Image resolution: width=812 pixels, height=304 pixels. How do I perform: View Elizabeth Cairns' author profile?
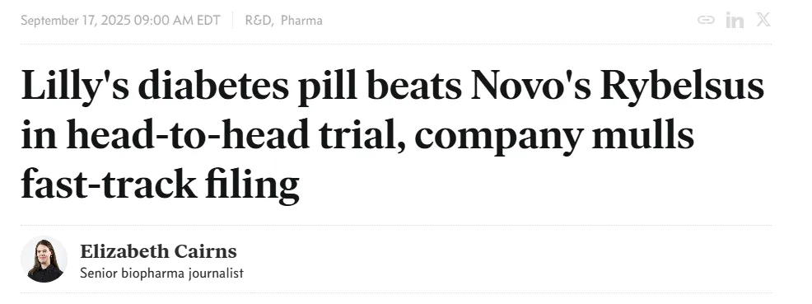click(158, 252)
